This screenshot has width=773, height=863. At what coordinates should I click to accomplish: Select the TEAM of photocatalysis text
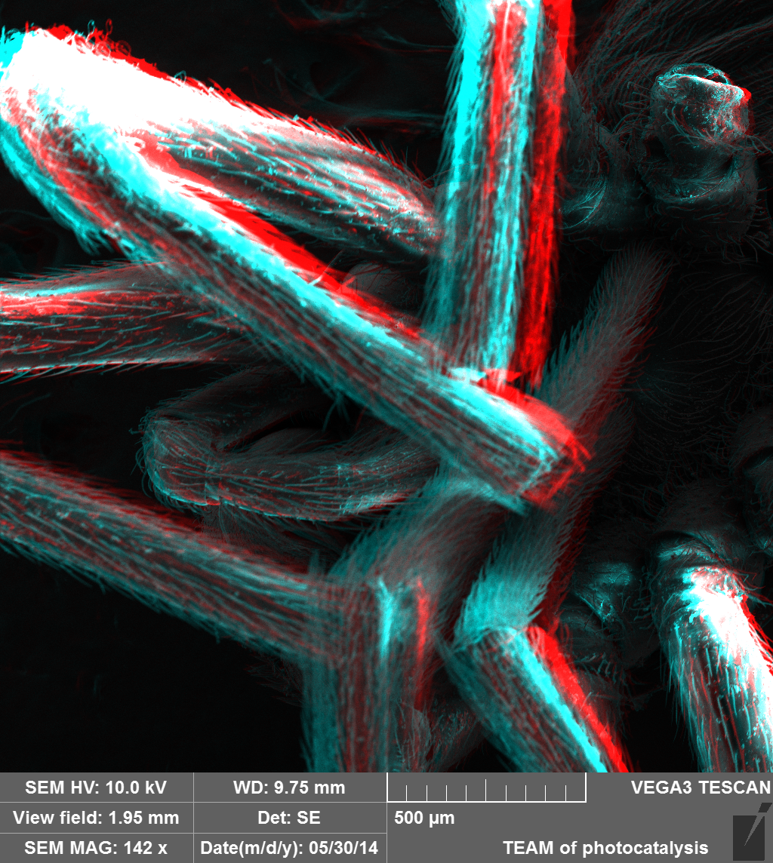[605, 848]
